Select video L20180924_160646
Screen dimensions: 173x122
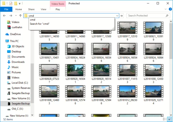pyautogui.click(x=153, y=53)
